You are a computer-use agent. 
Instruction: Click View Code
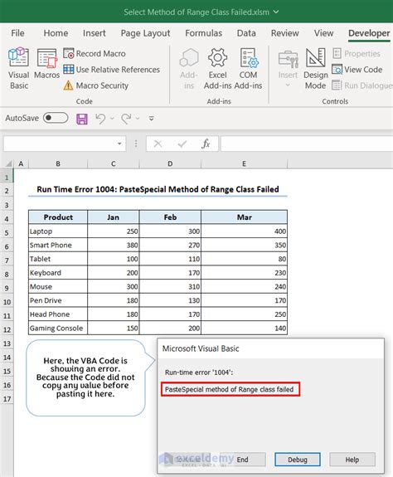[x=357, y=70]
